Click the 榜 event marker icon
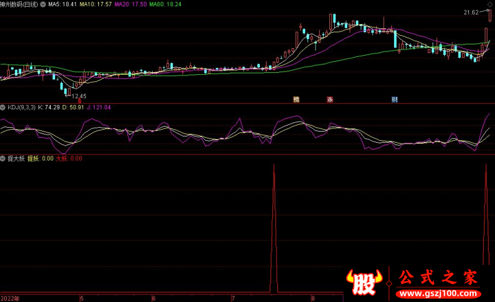 (296, 99)
